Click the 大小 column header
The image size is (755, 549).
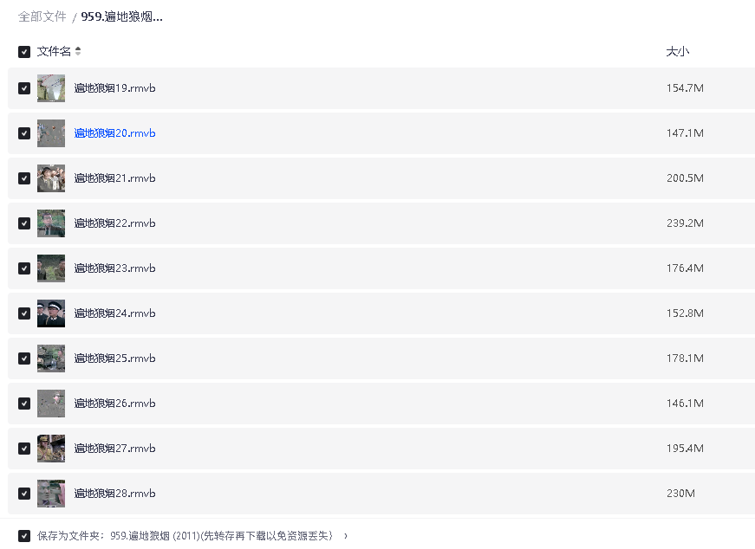677,52
